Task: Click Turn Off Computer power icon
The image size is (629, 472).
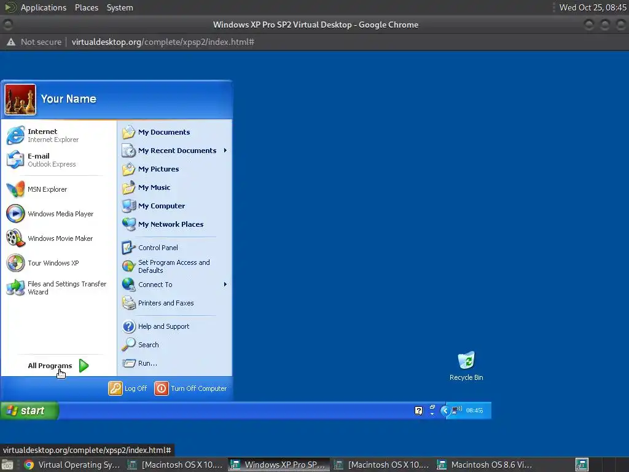Action: coord(162,388)
